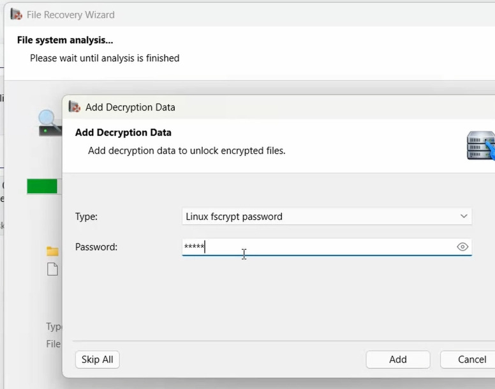Click the Add button

point(398,359)
